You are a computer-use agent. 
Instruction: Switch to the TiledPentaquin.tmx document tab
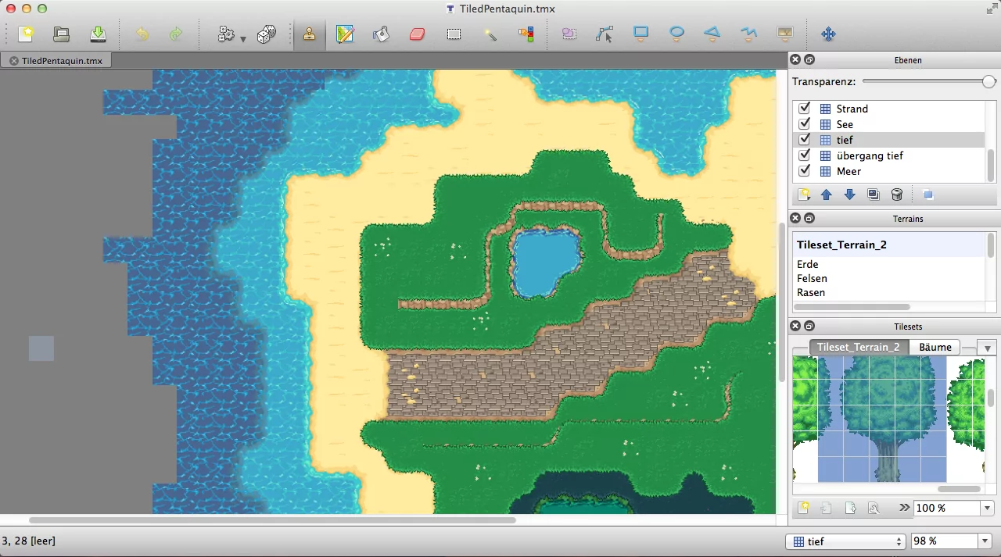point(62,60)
